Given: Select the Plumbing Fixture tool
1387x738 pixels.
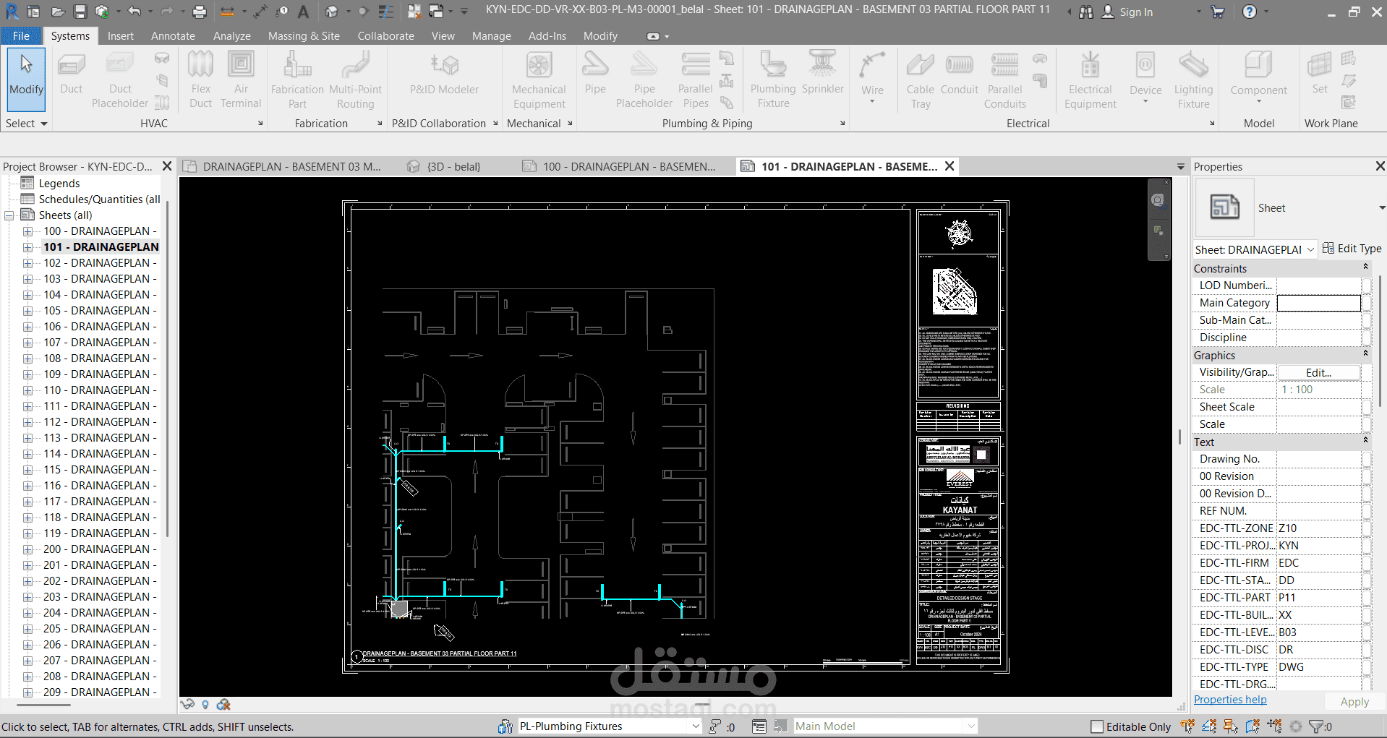Looking at the screenshot, I should 773,80.
